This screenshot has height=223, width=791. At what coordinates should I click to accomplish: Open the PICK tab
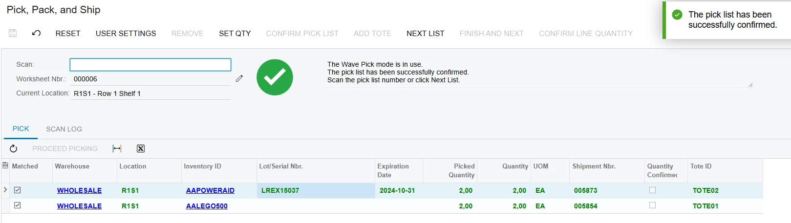pos(21,129)
